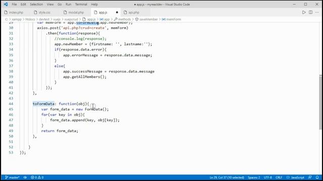
Task: Click the Ln 29, Col 37 position indicator
Action: point(227,177)
